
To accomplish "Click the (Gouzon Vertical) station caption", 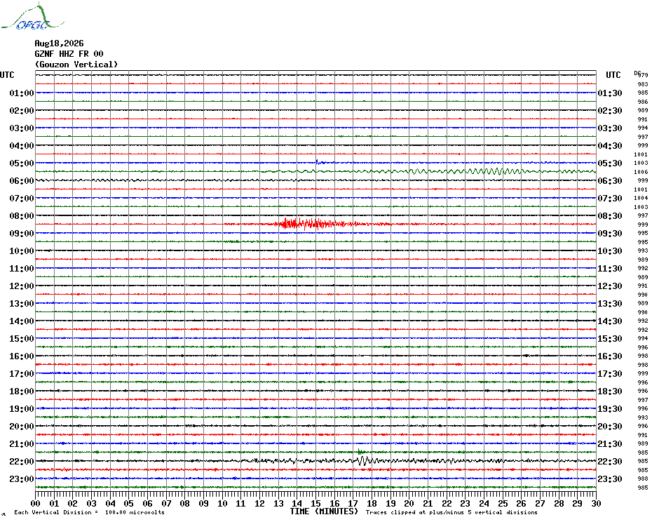I will click(76, 65).
